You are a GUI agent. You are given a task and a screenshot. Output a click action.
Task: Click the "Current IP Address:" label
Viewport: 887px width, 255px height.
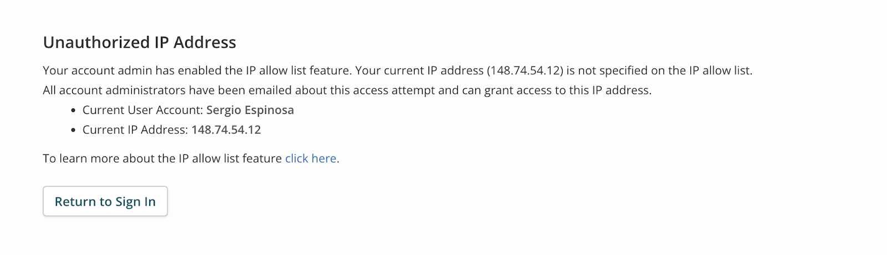point(135,130)
